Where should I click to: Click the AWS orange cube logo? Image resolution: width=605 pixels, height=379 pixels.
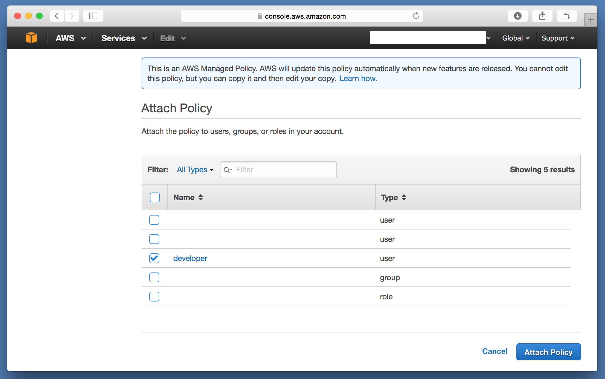point(31,38)
